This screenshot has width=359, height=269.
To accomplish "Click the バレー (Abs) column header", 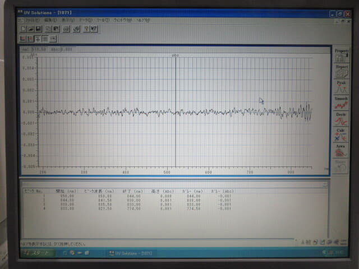I will click(x=222, y=191).
